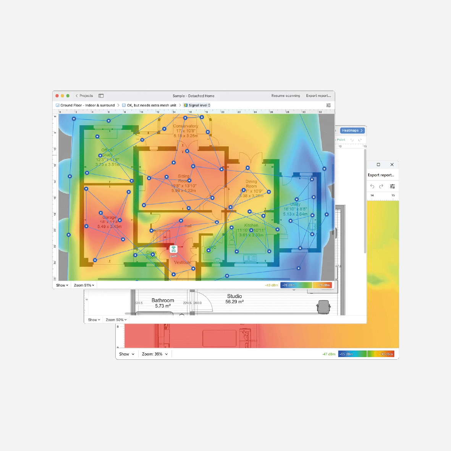Adjust the -65 dBm to -30 dBm scale
Screen dimensions: 451x451
tap(366, 354)
